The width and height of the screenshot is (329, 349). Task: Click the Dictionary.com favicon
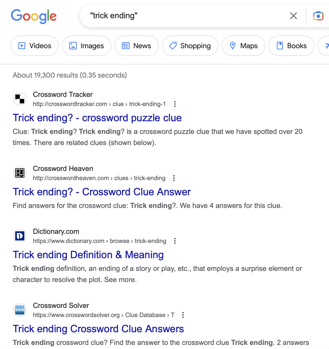[x=20, y=236]
